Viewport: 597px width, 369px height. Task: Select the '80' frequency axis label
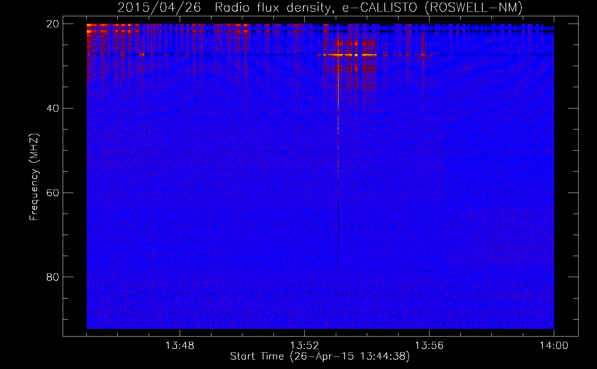pyautogui.click(x=53, y=277)
